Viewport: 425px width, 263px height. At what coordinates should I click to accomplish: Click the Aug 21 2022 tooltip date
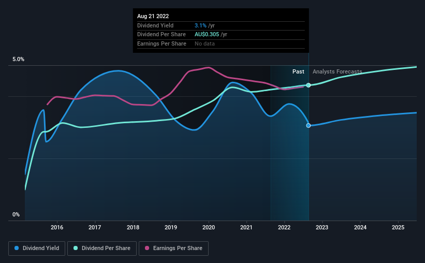pos(153,16)
